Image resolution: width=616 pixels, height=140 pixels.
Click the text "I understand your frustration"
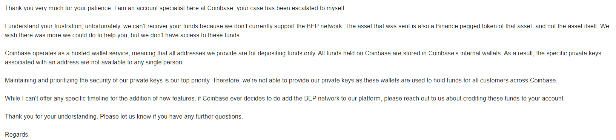[43, 26]
